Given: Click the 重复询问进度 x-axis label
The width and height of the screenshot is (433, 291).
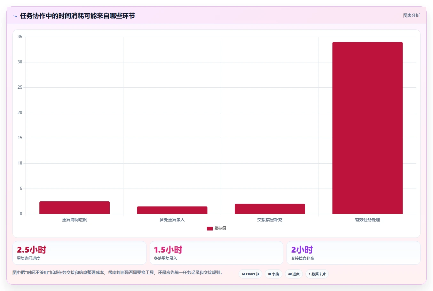Looking at the screenshot, I should 75,220.
